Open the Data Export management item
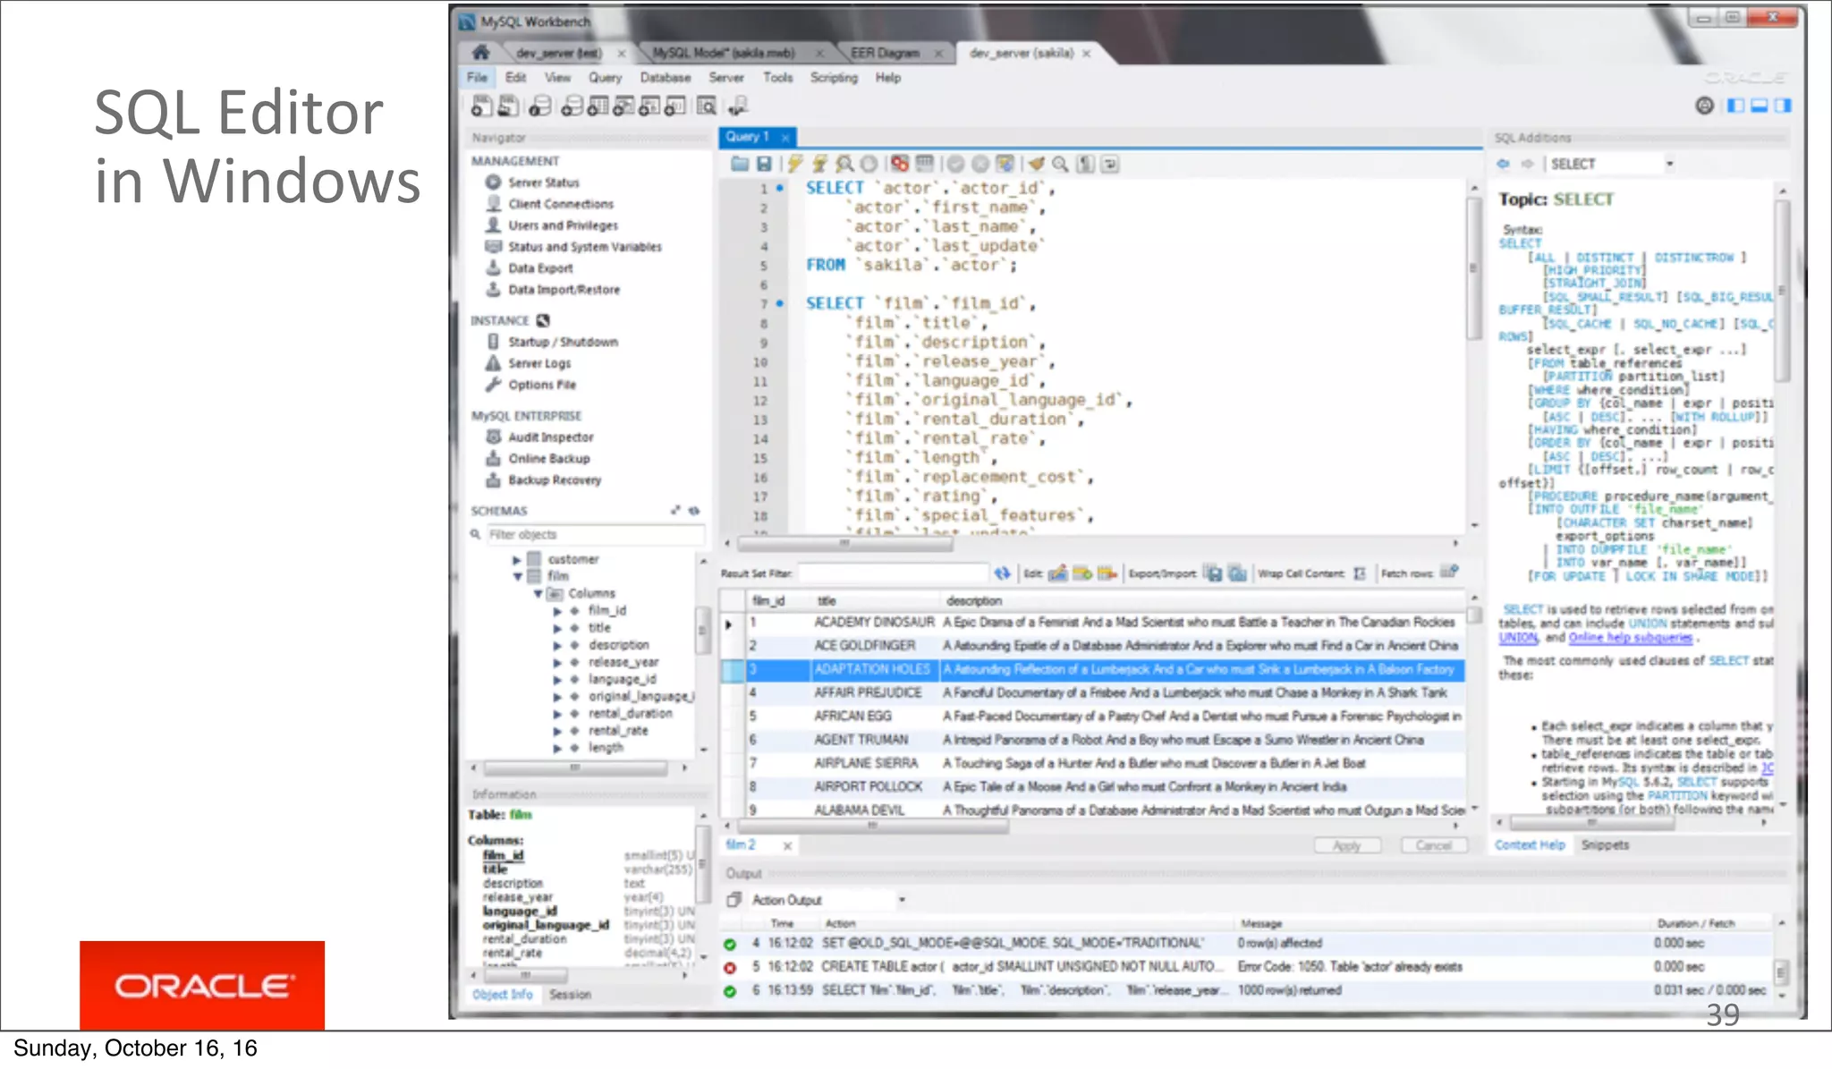Image resolution: width=1832 pixels, height=1069 pixels. coord(540,268)
